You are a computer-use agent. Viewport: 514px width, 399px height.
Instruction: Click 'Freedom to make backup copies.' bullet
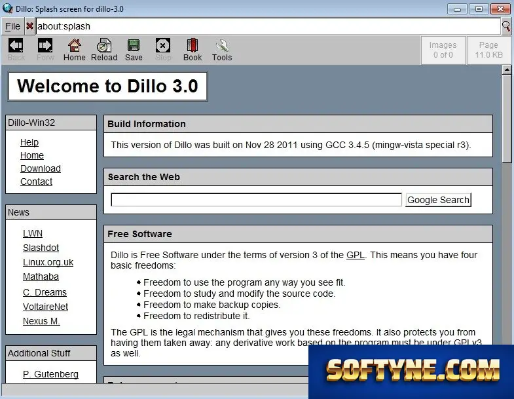(211, 305)
